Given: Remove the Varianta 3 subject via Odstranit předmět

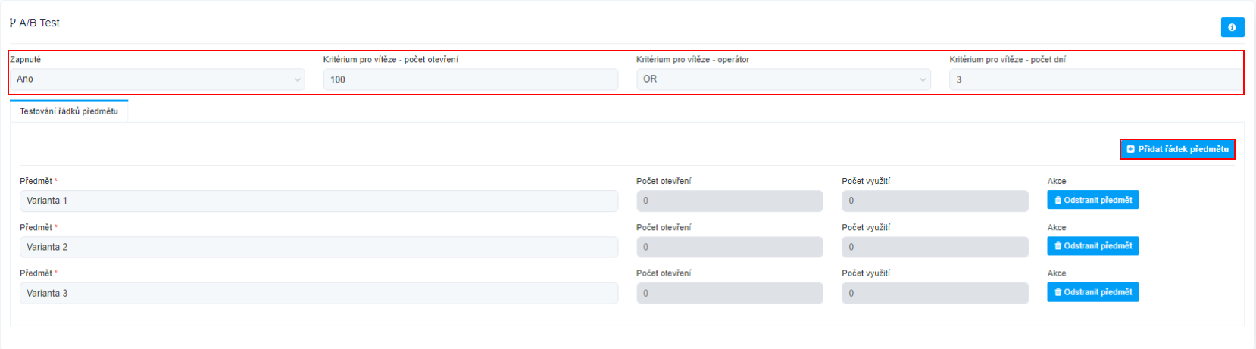Looking at the screenshot, I should point(1093,292).
